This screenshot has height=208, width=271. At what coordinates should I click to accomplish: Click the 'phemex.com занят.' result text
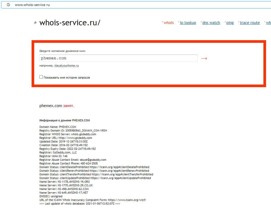pos(57,106)
